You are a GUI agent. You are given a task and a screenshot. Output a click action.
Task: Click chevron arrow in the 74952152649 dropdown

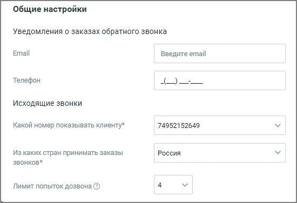pyautogui.click(x=278, y=125)
